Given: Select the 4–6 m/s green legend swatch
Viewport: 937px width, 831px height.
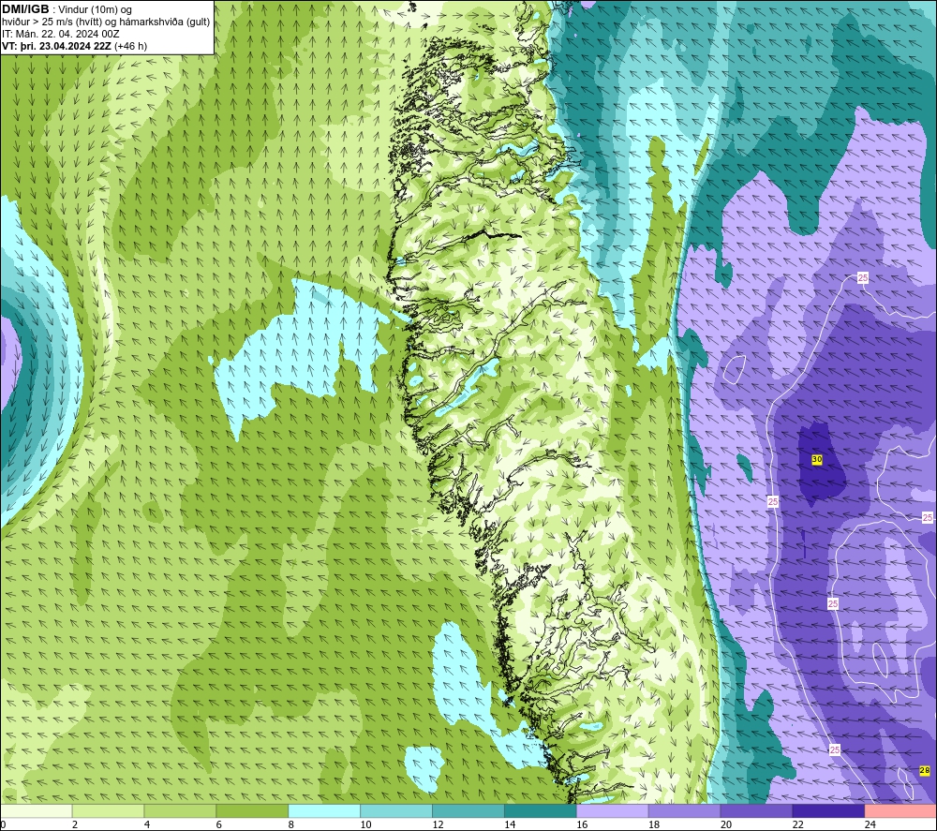Looking at the screenshot, I should tap(180, 810).
